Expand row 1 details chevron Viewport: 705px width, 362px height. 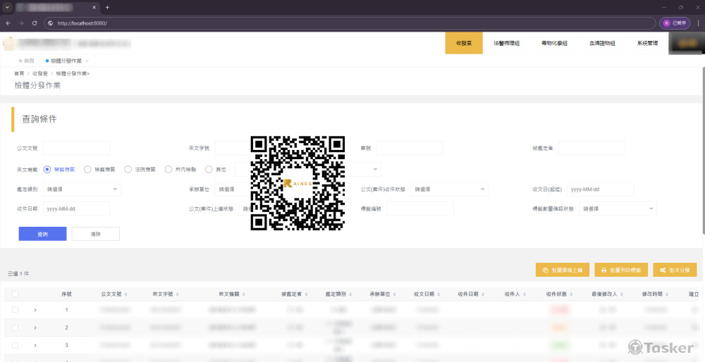[x=35, y=310]
